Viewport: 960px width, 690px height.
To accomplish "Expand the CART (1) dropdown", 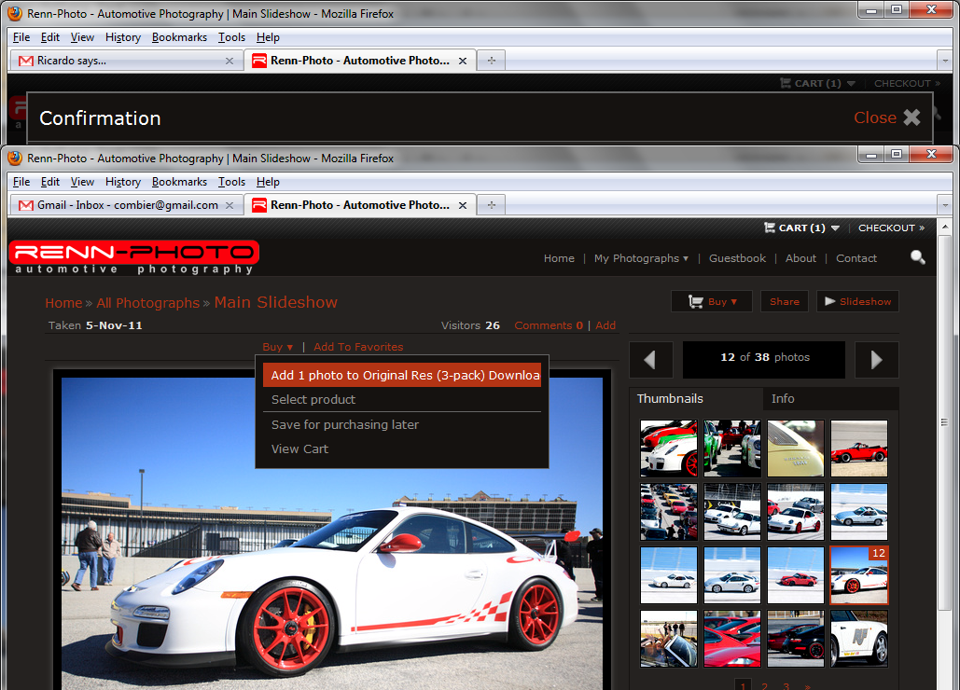I will click(836, 228).
